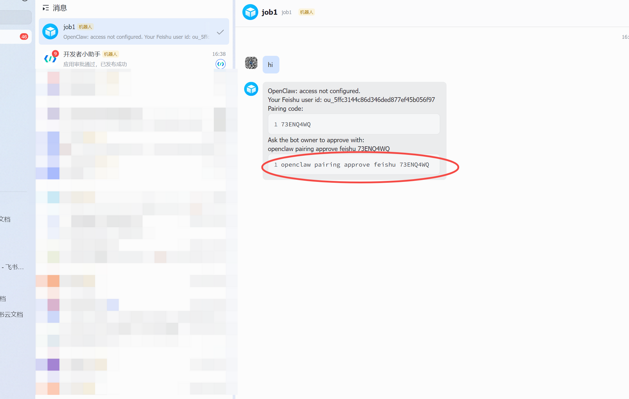Collapse the 消息 list with the expander icon
629x399 pixels.
(x=46, y=8)
